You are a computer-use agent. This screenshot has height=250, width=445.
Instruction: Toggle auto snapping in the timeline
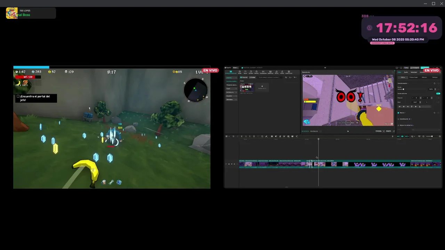(x=402, y=136)
